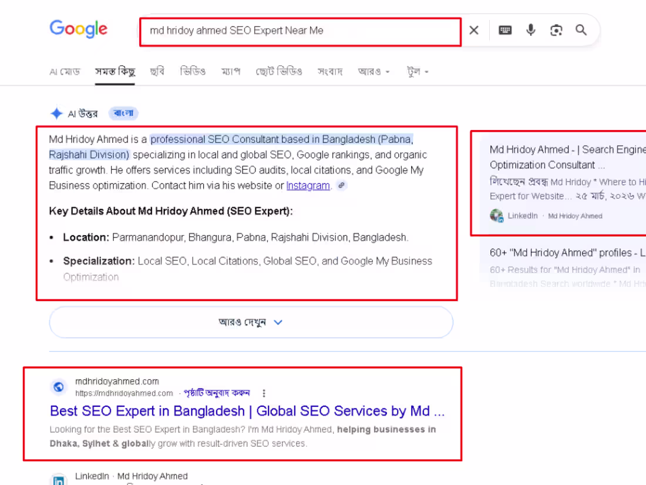Click the বাংলা language chip

123,113
